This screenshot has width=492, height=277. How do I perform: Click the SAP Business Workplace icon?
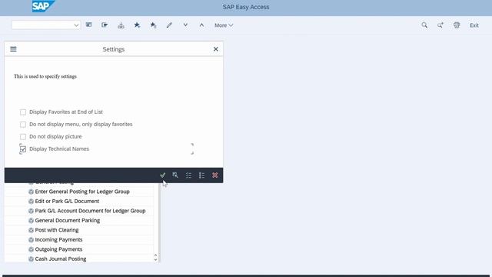pos(121,25)
